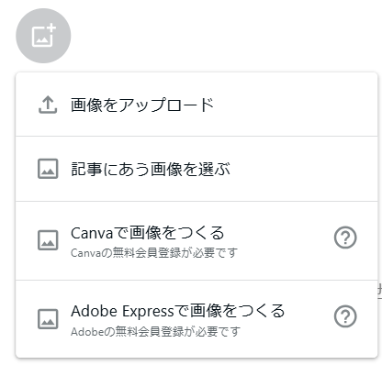Screen dimensions: 382x365
Task: Click the アップロード text in the first row
Action: [166, 105]
